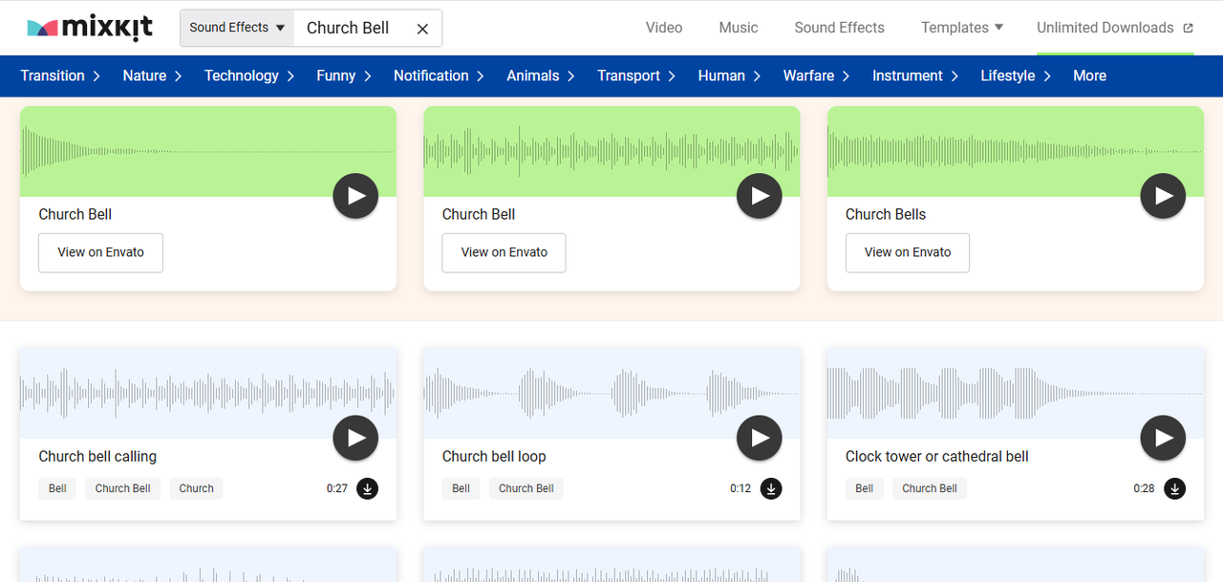This screenshot has height=582, width=1223.
Task: Expand the Notification category
Action: (x=440, y=75)
